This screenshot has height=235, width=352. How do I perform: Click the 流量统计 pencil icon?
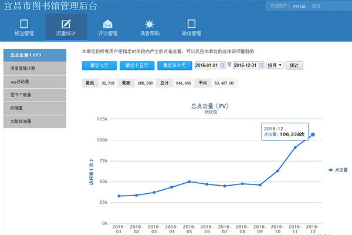click(x=66, y=24)
